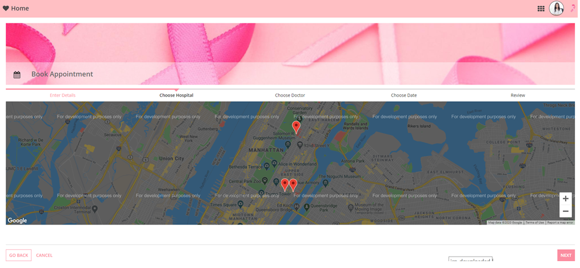
Task: Click the Book Appointment heading
Action: (x=62, y=74)
